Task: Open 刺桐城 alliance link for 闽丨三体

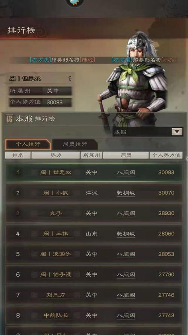Action: [x=126, y=234]
